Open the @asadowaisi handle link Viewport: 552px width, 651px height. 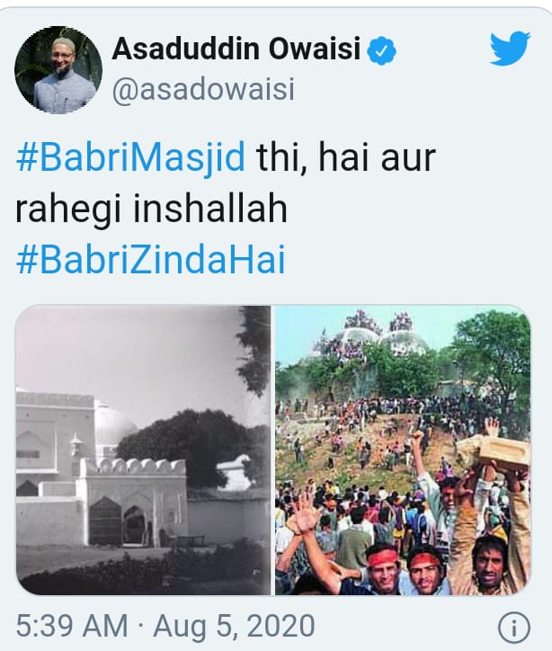click(x=203, y=89)
